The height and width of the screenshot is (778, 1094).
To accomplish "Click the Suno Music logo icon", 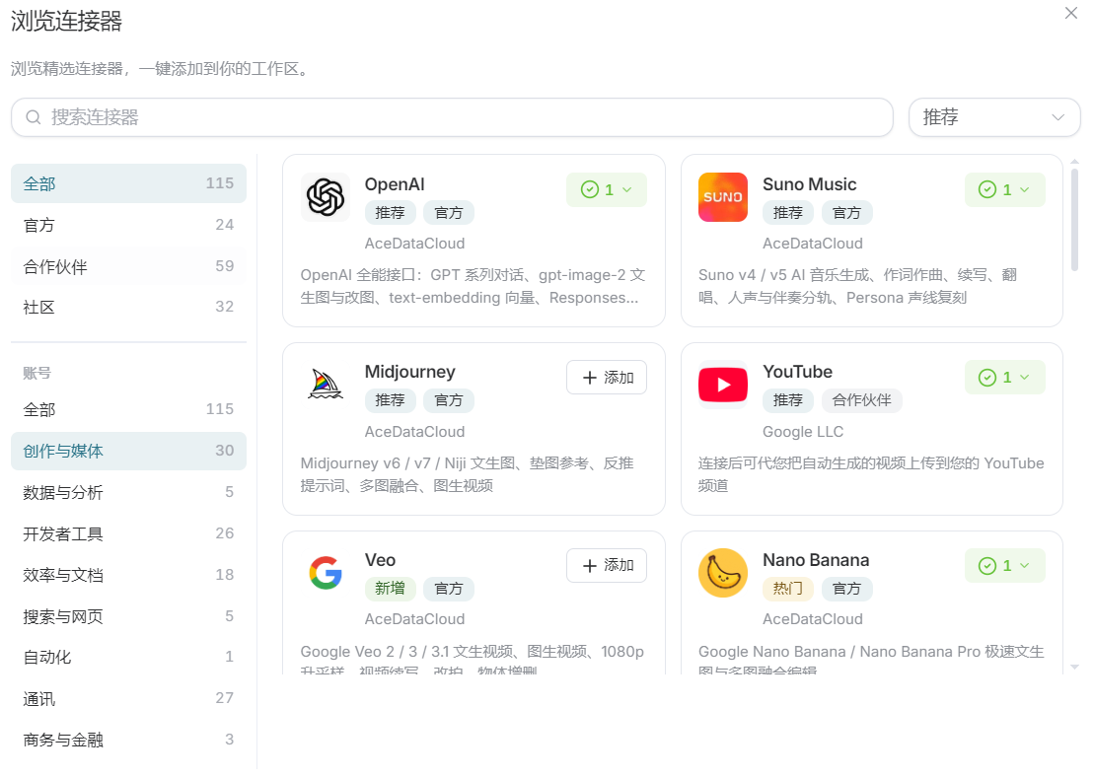I will tap(723, 197).
